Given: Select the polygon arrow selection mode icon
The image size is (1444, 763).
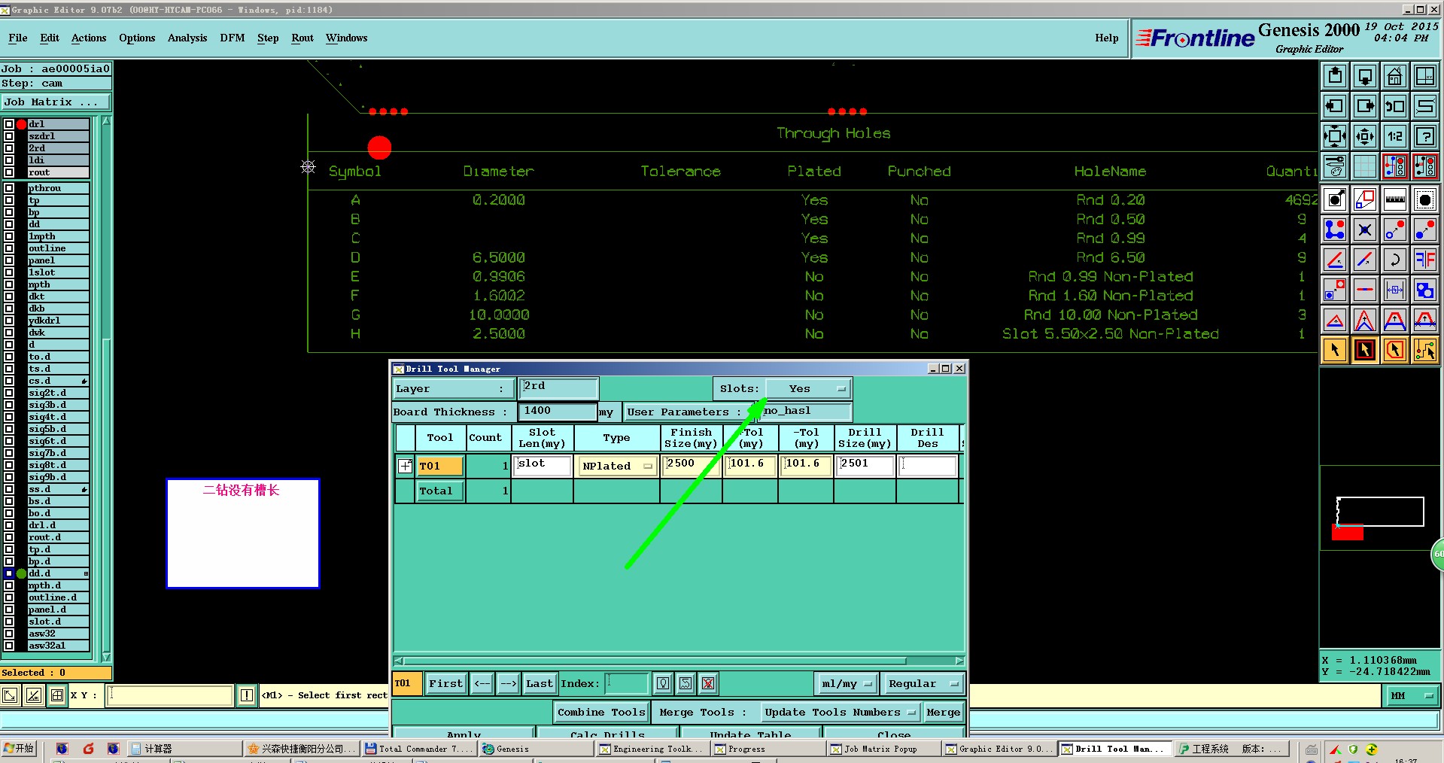Looking at the screenshot, I should pos(1394,350).
